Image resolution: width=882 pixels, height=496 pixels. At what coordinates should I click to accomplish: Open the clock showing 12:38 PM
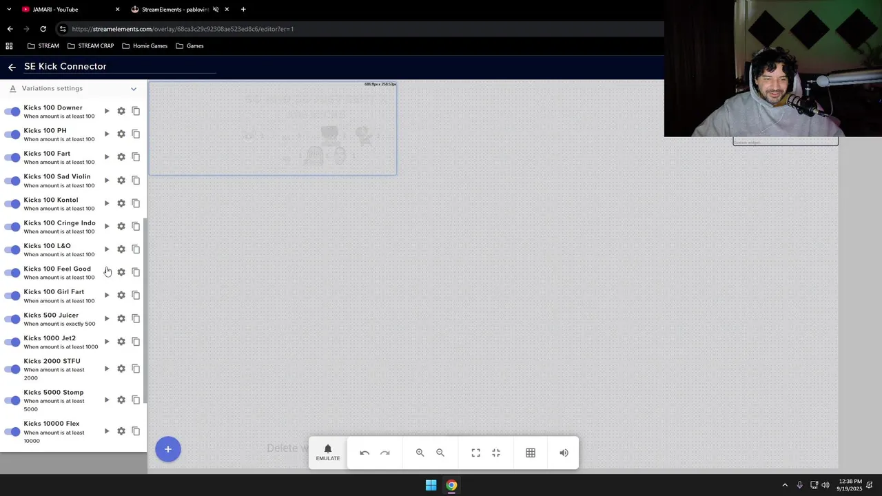[849, 485]
